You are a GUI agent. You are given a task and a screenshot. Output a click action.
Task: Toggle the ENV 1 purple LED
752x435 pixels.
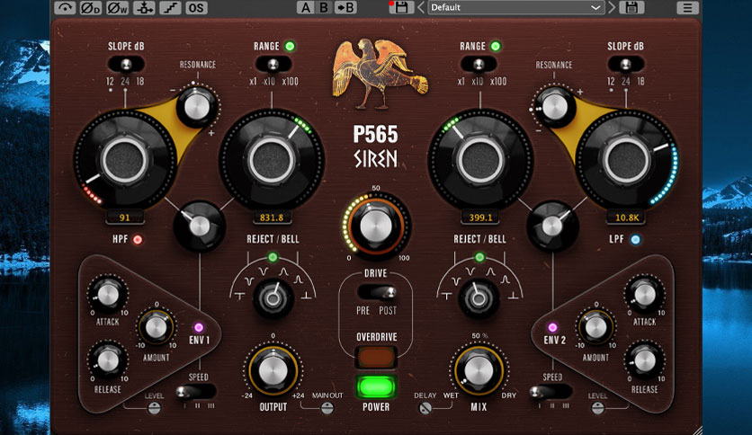(199, 328)
